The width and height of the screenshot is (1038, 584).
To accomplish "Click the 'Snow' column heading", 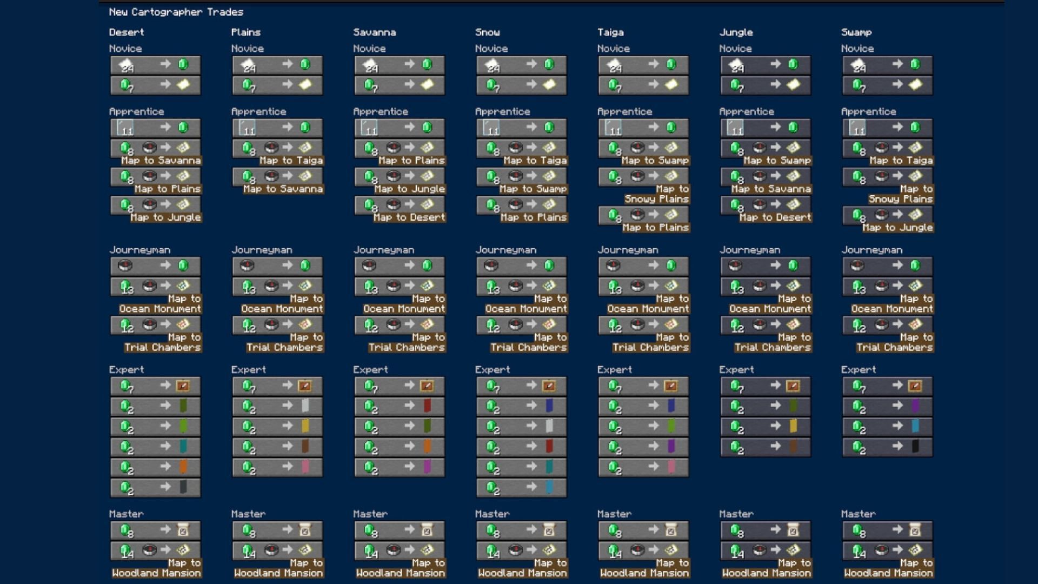I will [x=488, y=32].
